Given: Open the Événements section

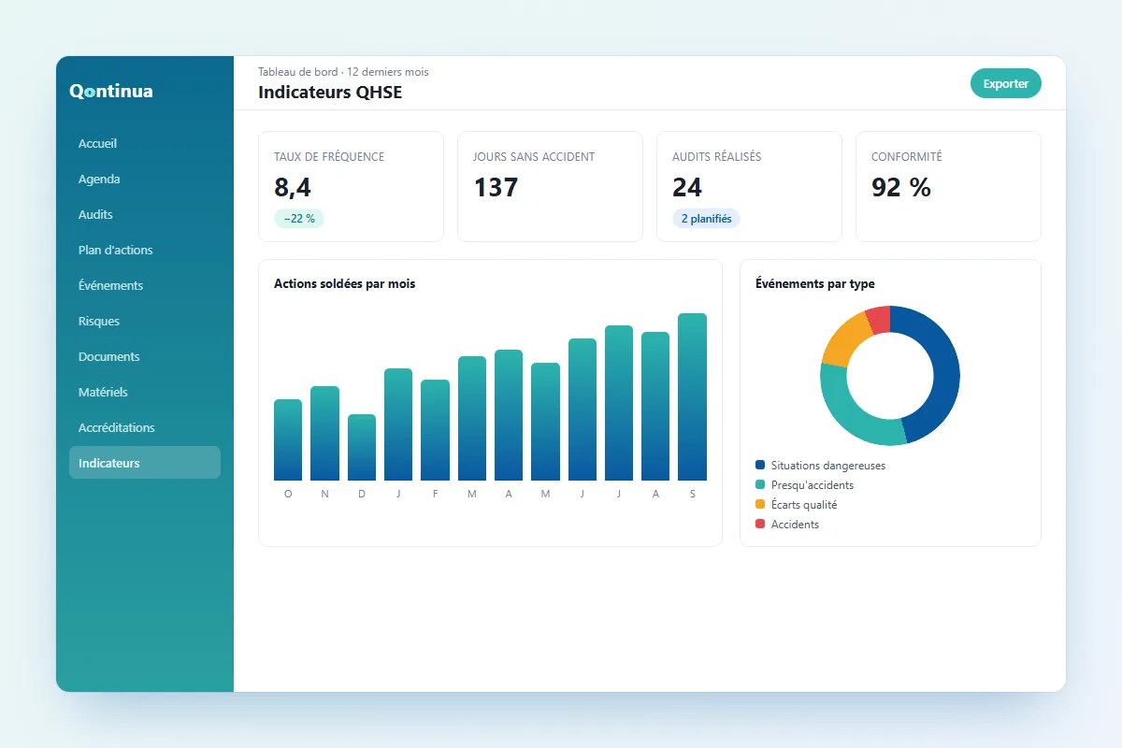Looking at the screenshot, I should [145, 285].
